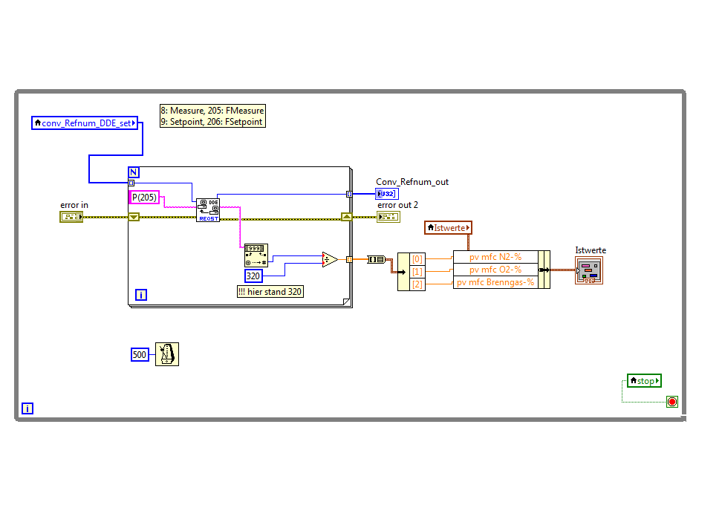Click the index array [1] output
Screen dimensions: 722x531
[417, 272]
